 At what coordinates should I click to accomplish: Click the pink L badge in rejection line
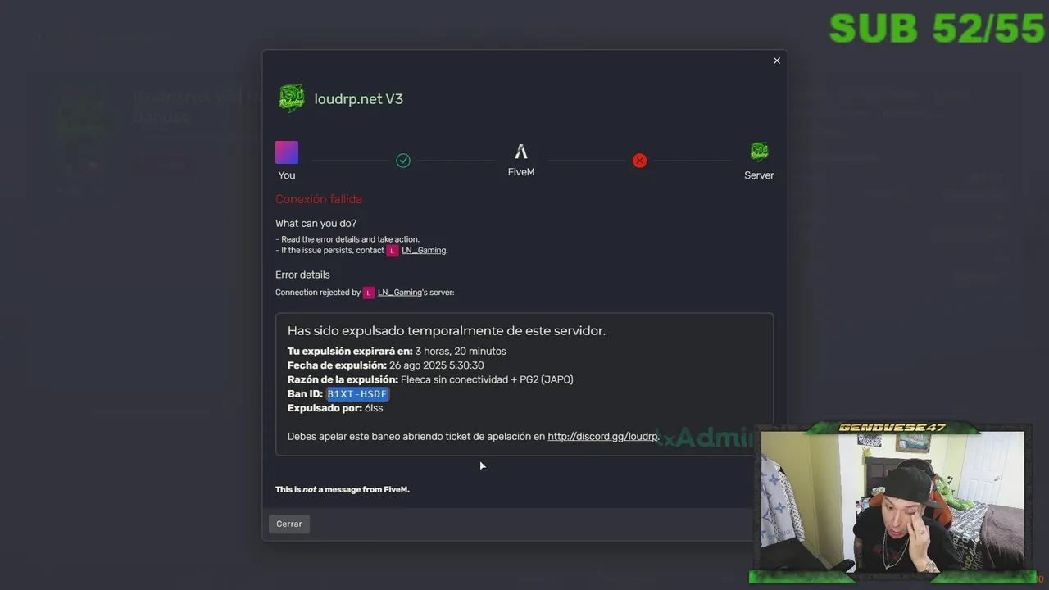tap(369, 293)
